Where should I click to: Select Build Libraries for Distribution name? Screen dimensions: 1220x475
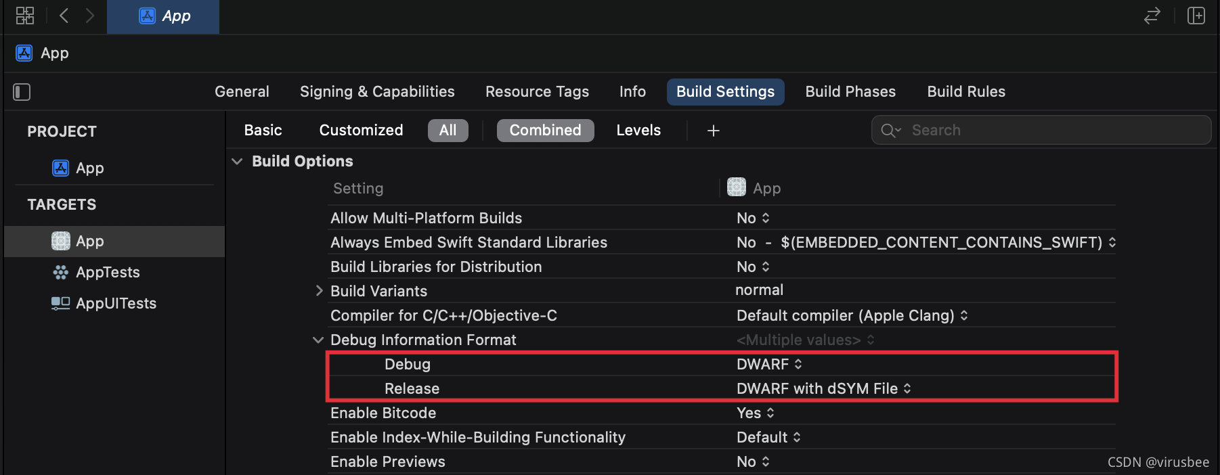coord(436,267)
